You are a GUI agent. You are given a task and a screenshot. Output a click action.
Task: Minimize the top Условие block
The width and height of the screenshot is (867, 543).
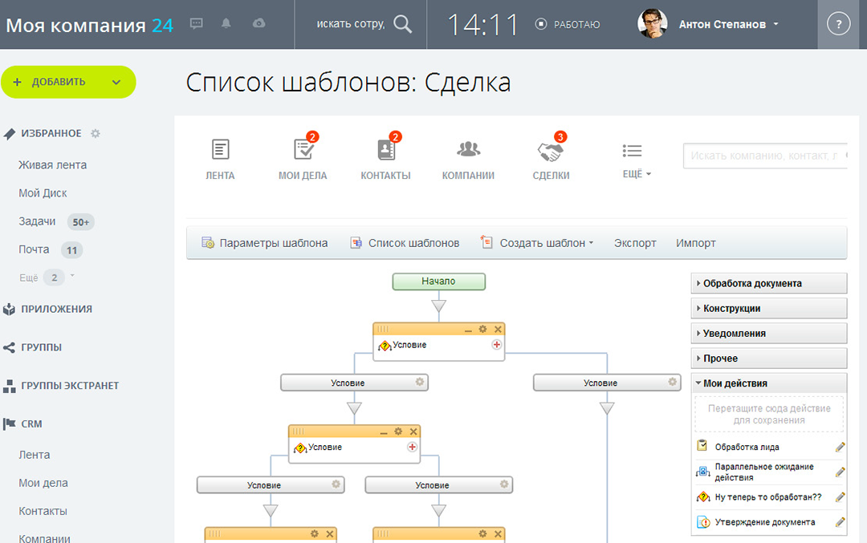[x=468, y=329]
